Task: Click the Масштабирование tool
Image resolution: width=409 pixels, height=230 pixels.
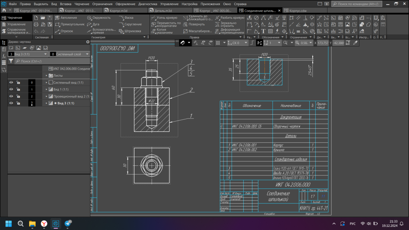Action: (x=198, y=31)
